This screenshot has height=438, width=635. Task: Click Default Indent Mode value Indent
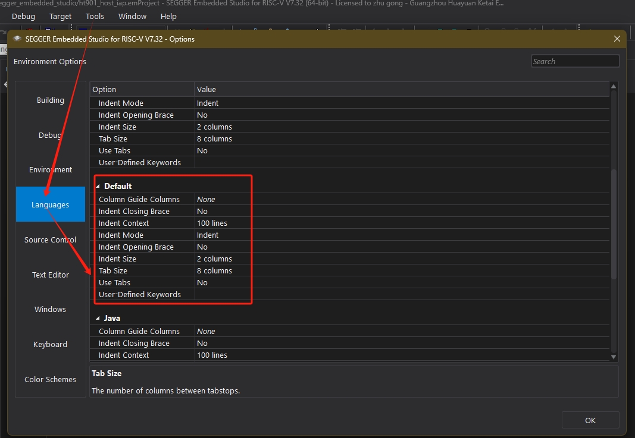(x=208, y=235)
